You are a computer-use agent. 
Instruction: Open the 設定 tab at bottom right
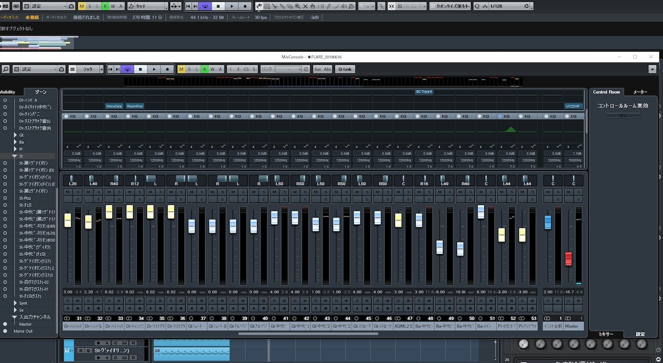click(640, 334)
